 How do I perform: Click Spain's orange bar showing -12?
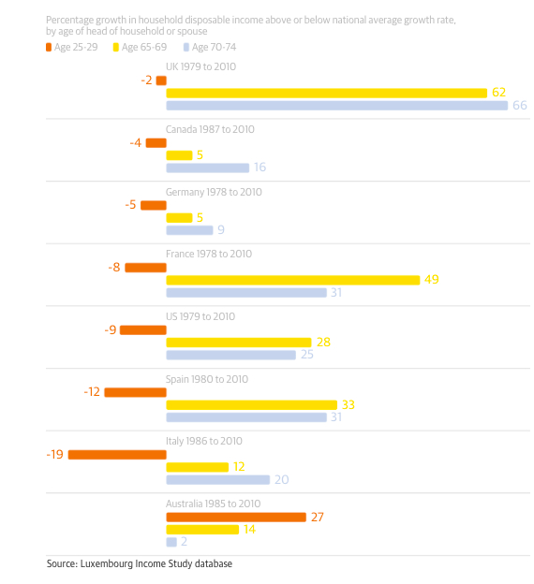pos(135,392)
